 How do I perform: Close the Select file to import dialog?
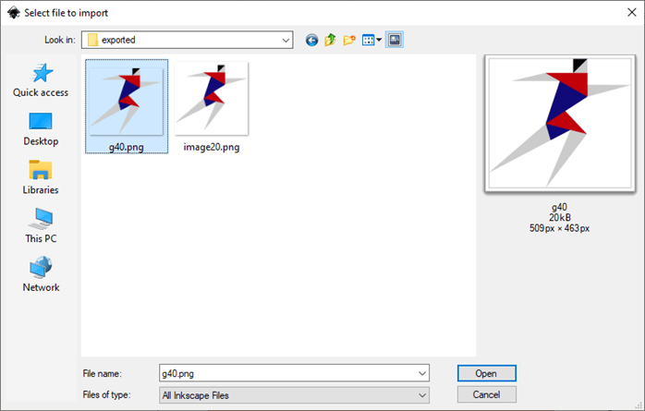pyautogui.click(x=632, y=12)
